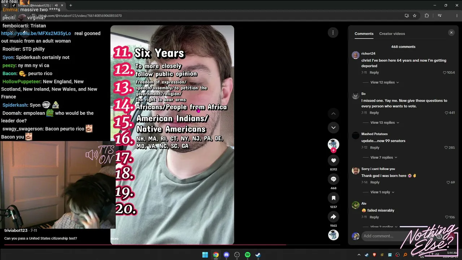Reply to Mashed Potatoes' comment
Image resolution: width=462 pixels, height=260 pixels.
click(x=375, y=147)
